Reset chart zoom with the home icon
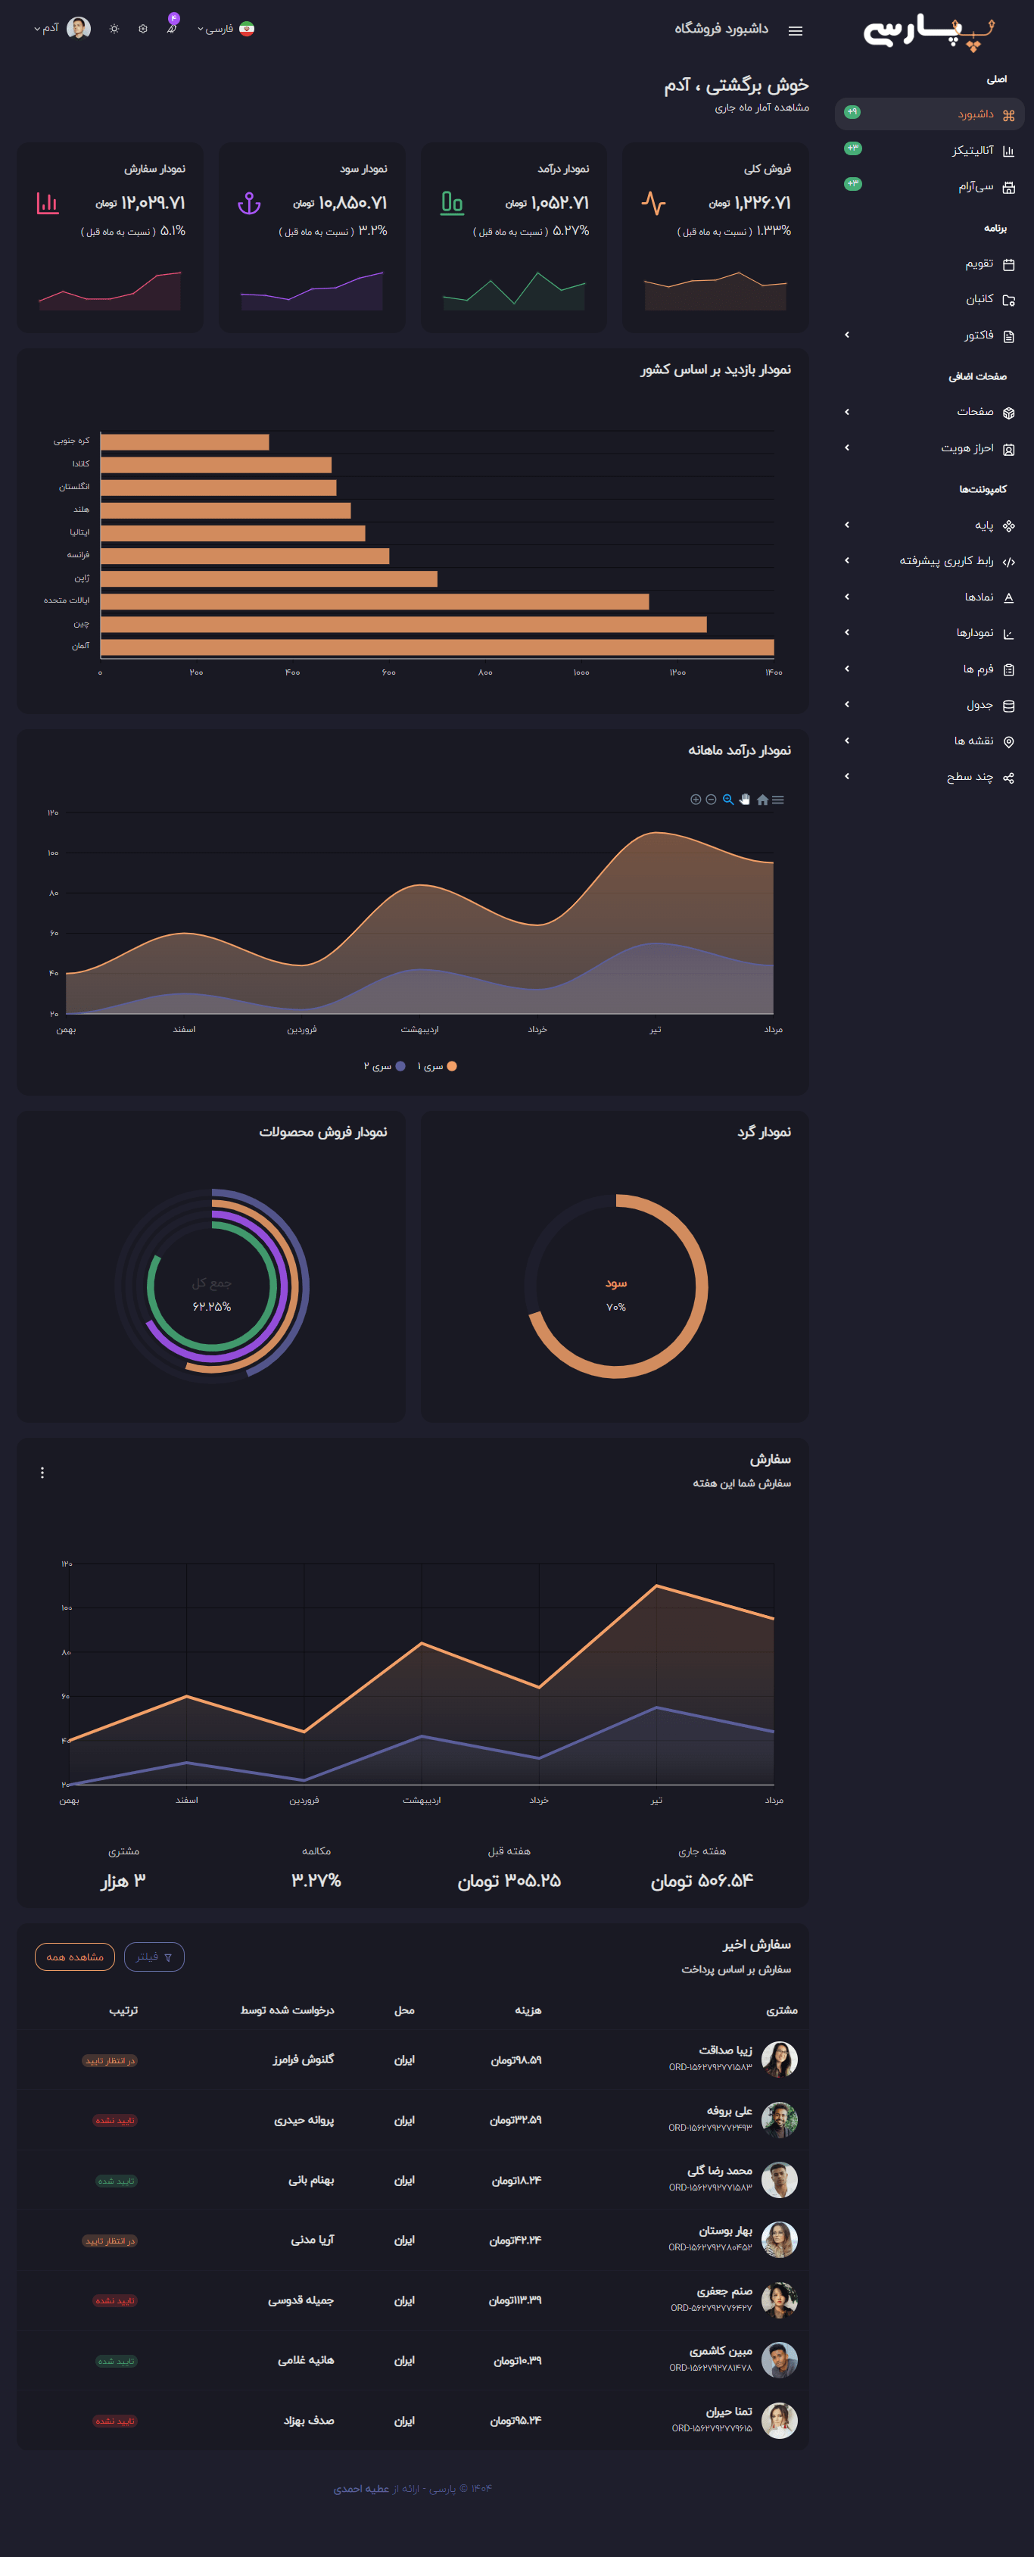 coord(762,799)
